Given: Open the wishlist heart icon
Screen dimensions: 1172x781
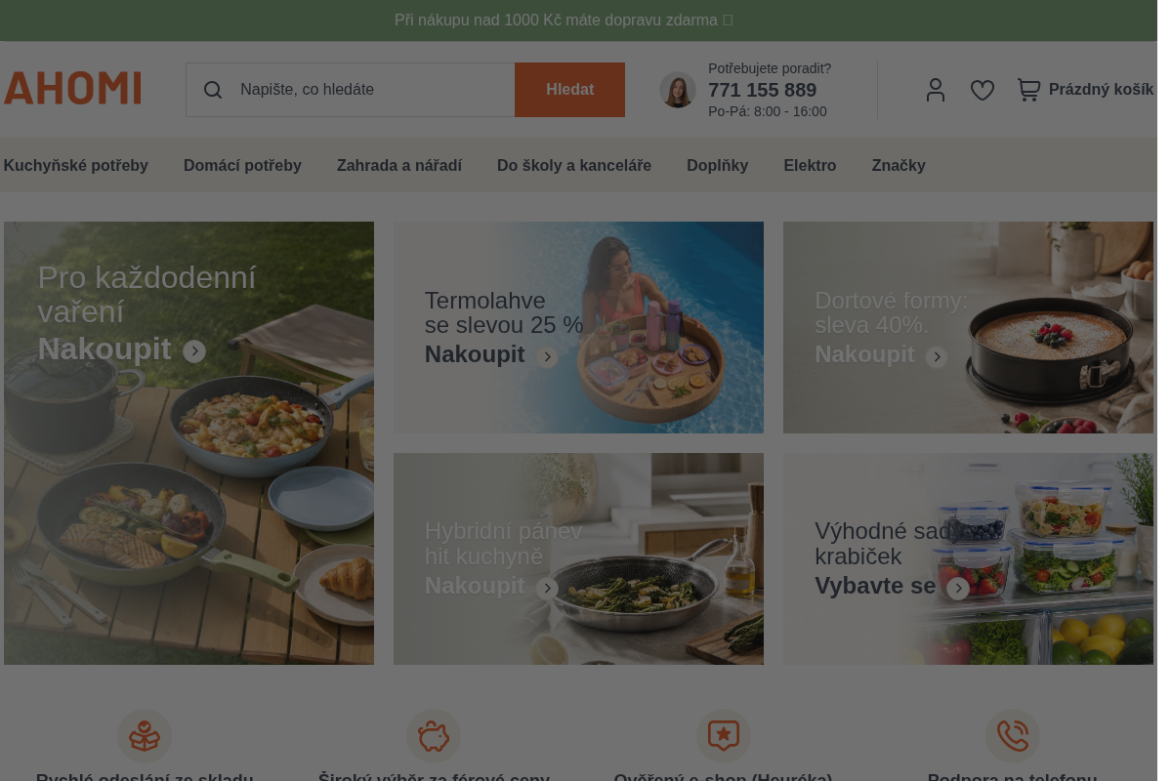Looking at the screenshot, I should click(983, 90).
